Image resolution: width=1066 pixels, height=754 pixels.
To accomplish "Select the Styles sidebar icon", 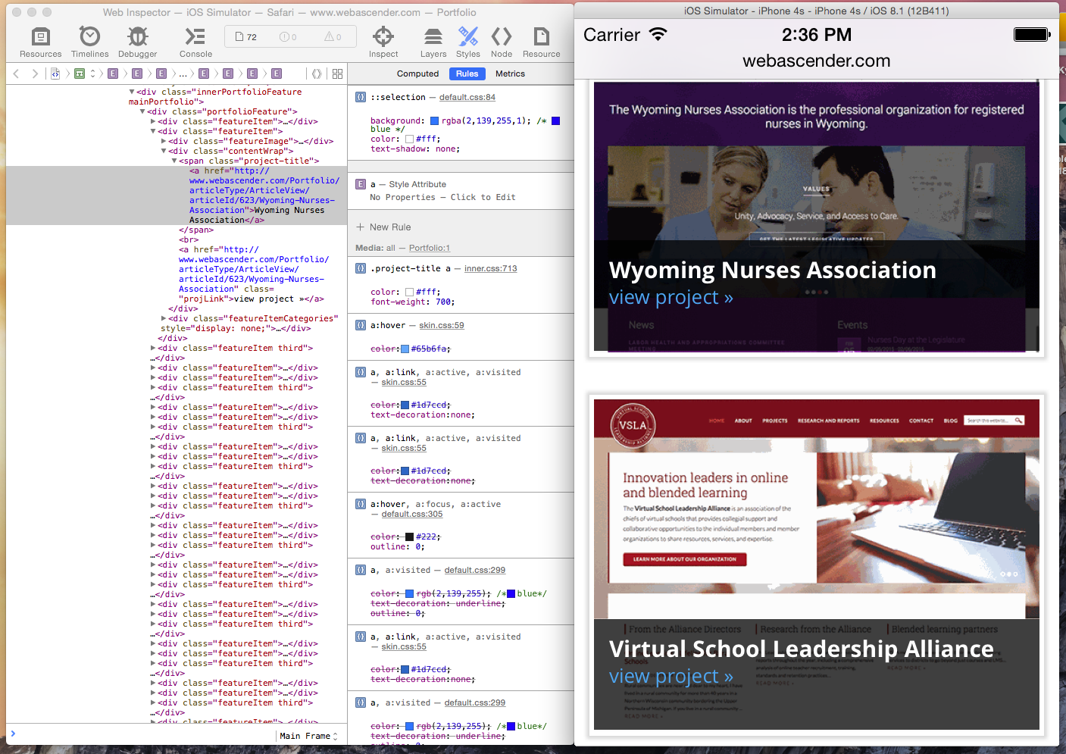I will (468, 42).
